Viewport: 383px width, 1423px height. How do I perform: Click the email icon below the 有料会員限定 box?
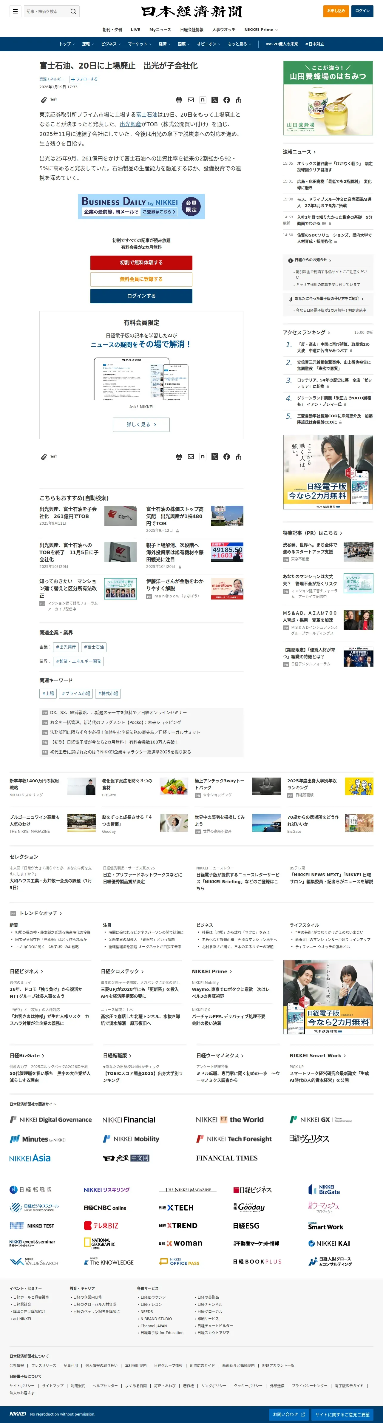[x=191, y=457]
